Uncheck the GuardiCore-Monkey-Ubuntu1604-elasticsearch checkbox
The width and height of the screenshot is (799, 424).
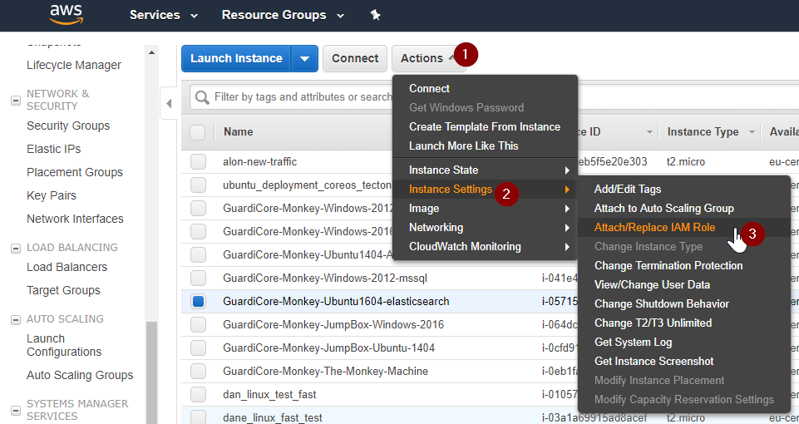click(198, 302)
